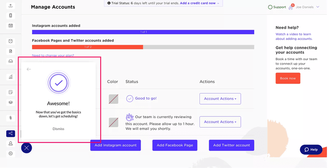Dismiss the Awesome onboarding popup
This screenshot has height=168, width=329.
point(58,129)
